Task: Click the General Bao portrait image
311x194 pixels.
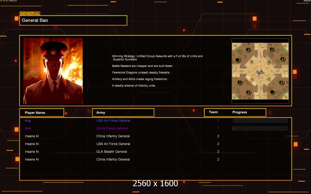Action: pyautogui.click(x=53, y=71)
